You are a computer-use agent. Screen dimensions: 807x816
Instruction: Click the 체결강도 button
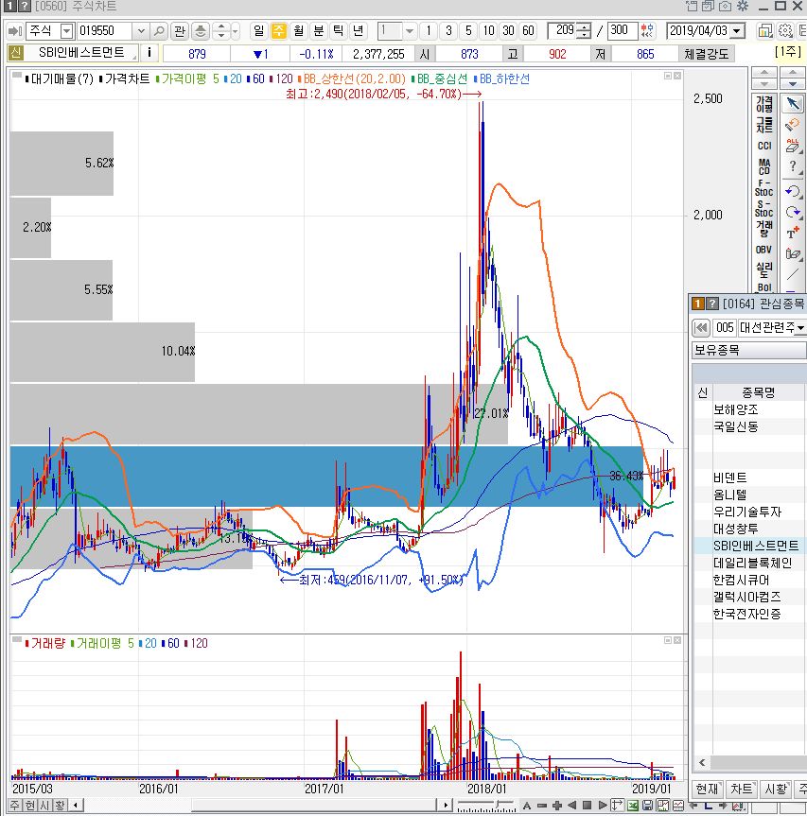click(707, 54)
